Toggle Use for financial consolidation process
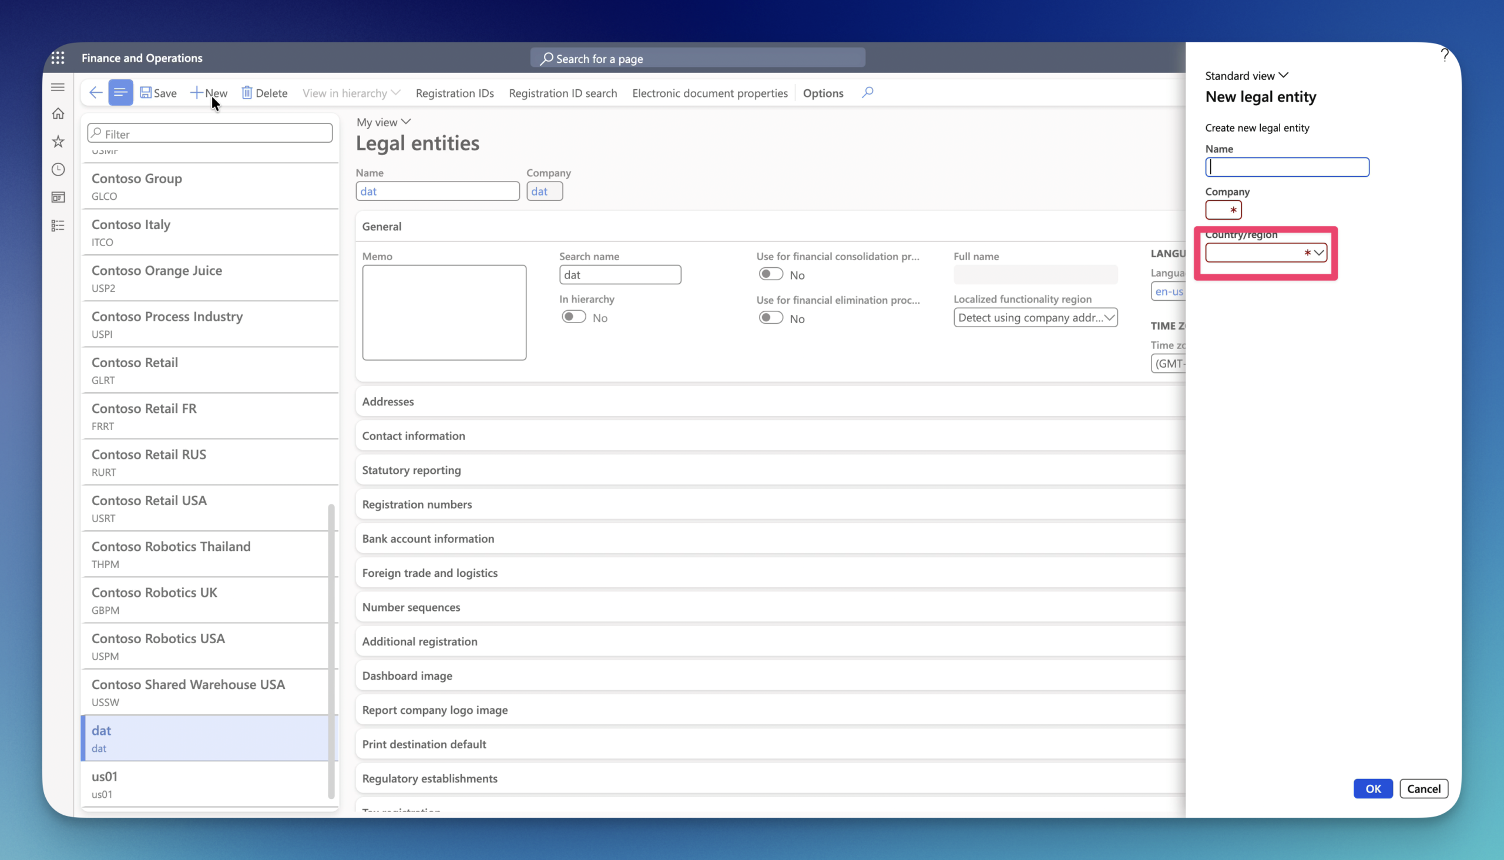This screenshot has height=860, width=1504. (x=771, y=274)
